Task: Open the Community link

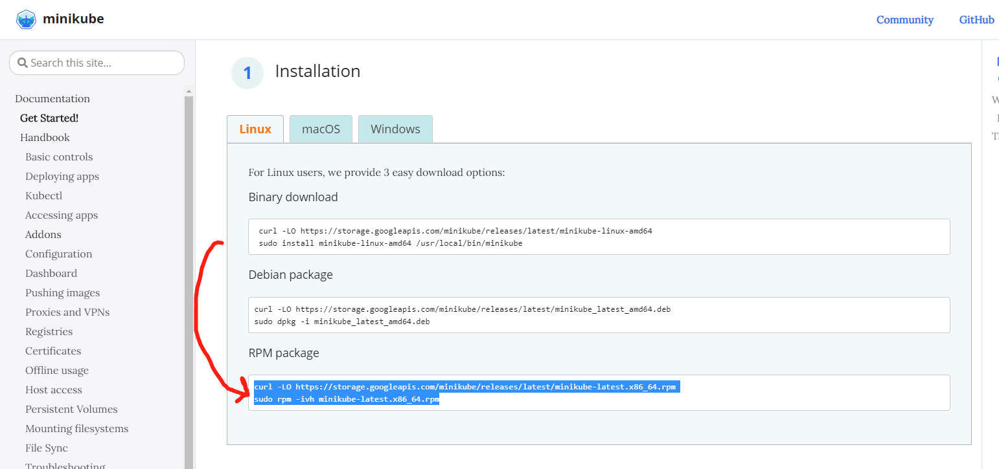Action: (904, 20)
